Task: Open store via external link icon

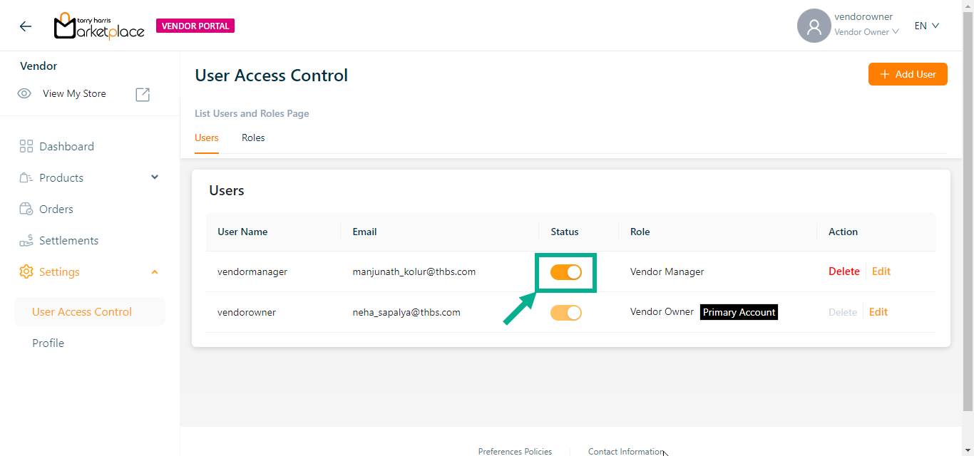Action: 143,94
